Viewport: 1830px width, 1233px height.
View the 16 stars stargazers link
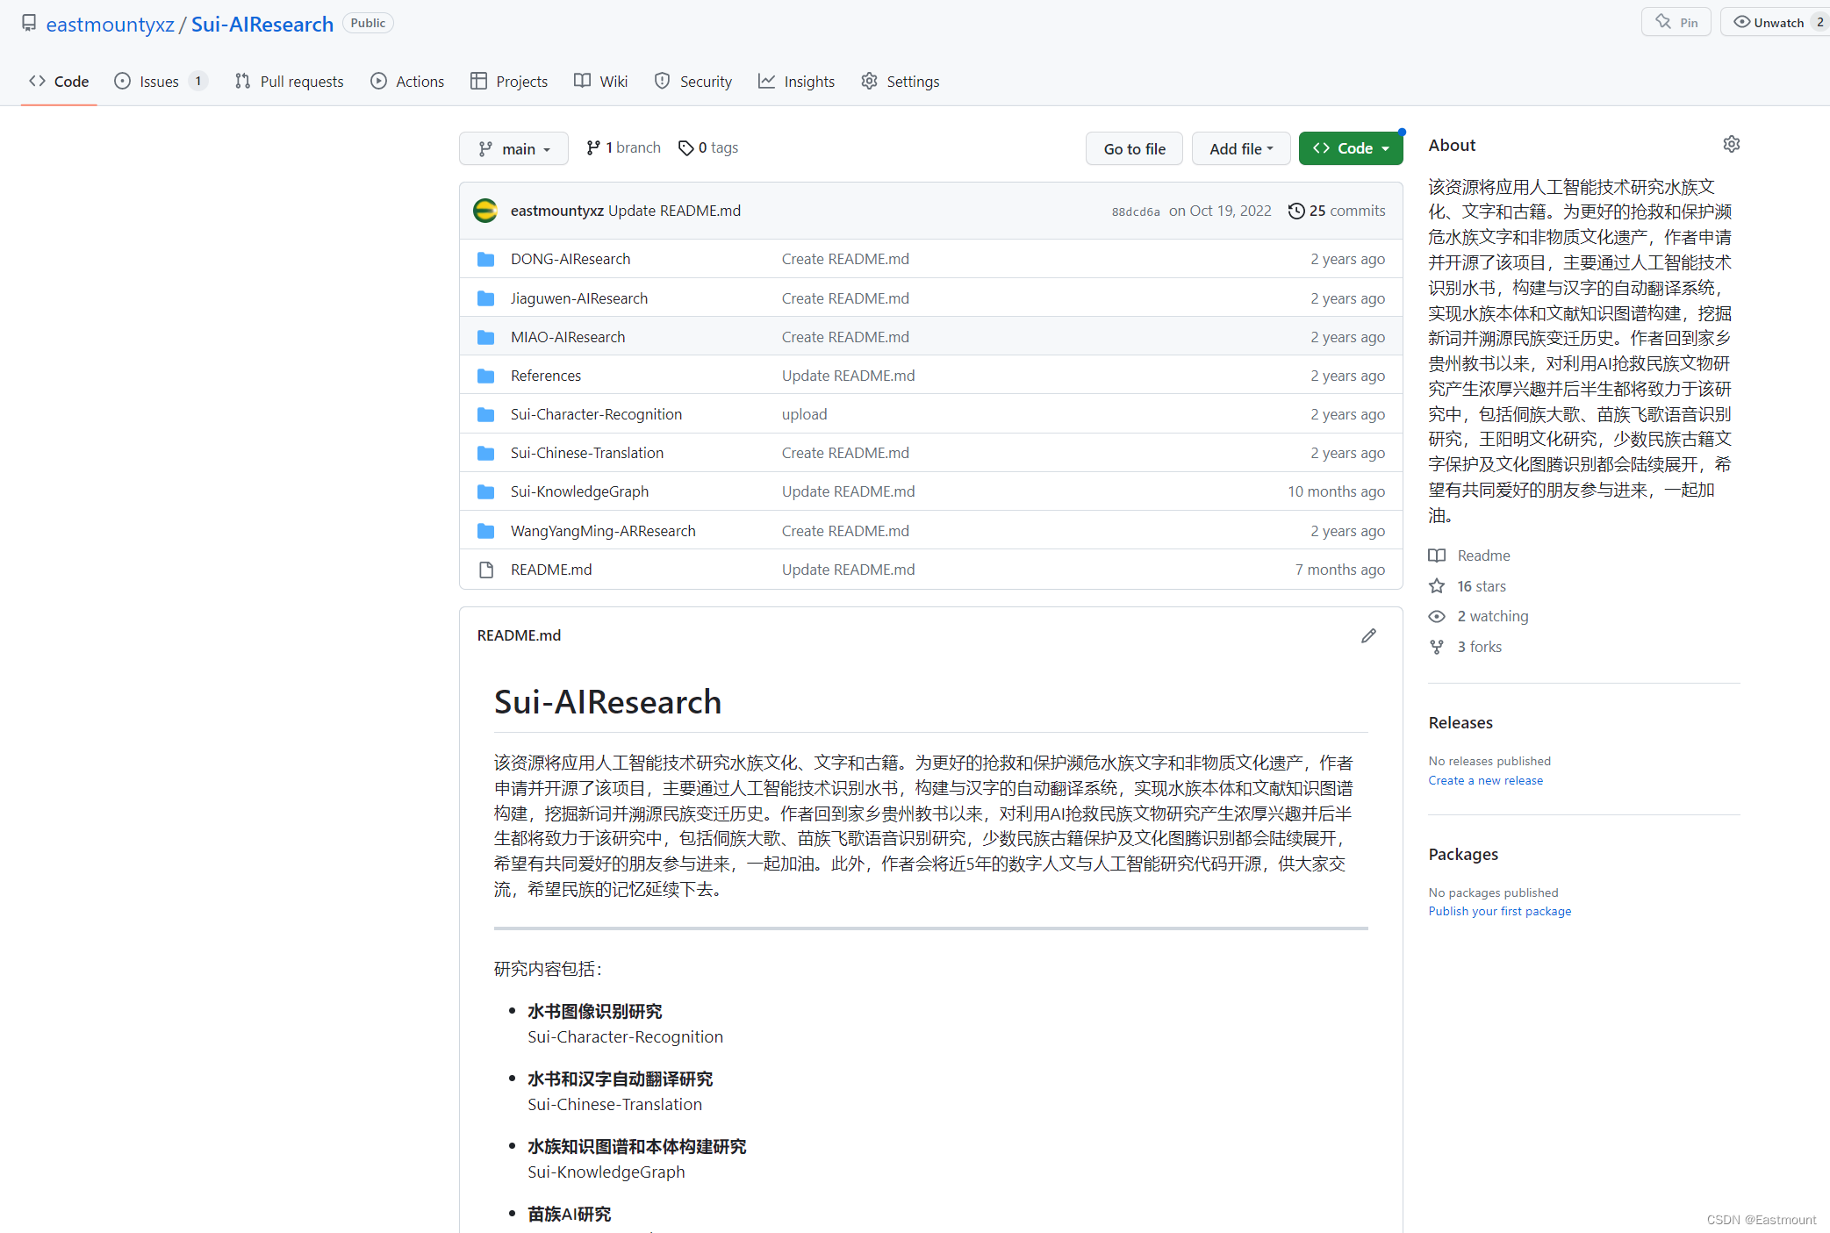[x=1468, y=586]
